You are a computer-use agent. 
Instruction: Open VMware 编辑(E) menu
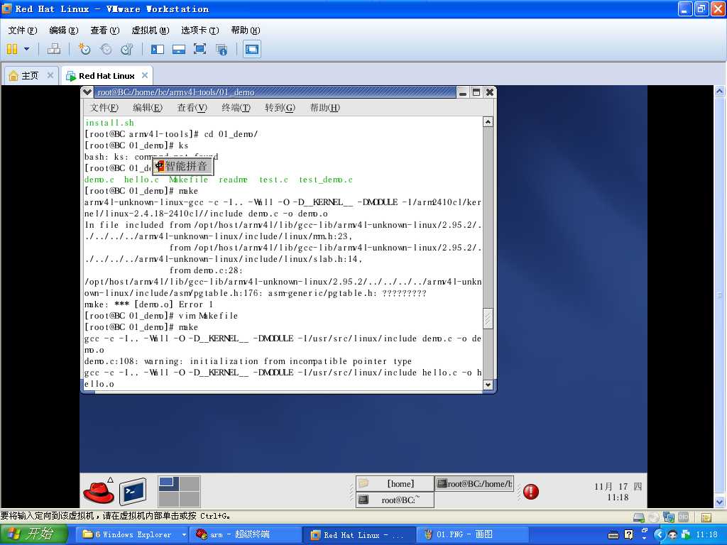tap(63, 30)
